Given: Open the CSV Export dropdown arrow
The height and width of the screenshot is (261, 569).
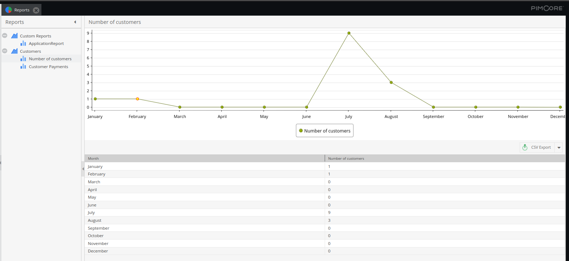Looking at the screenshot, I should click(559, 147).
